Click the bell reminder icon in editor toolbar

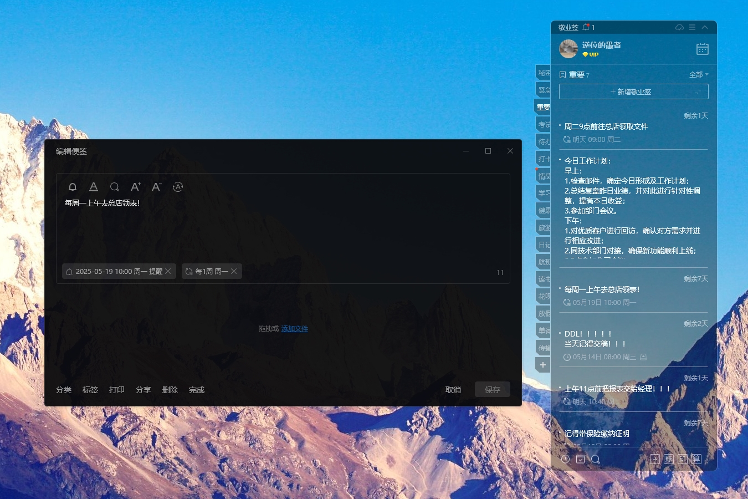point(73,187)
